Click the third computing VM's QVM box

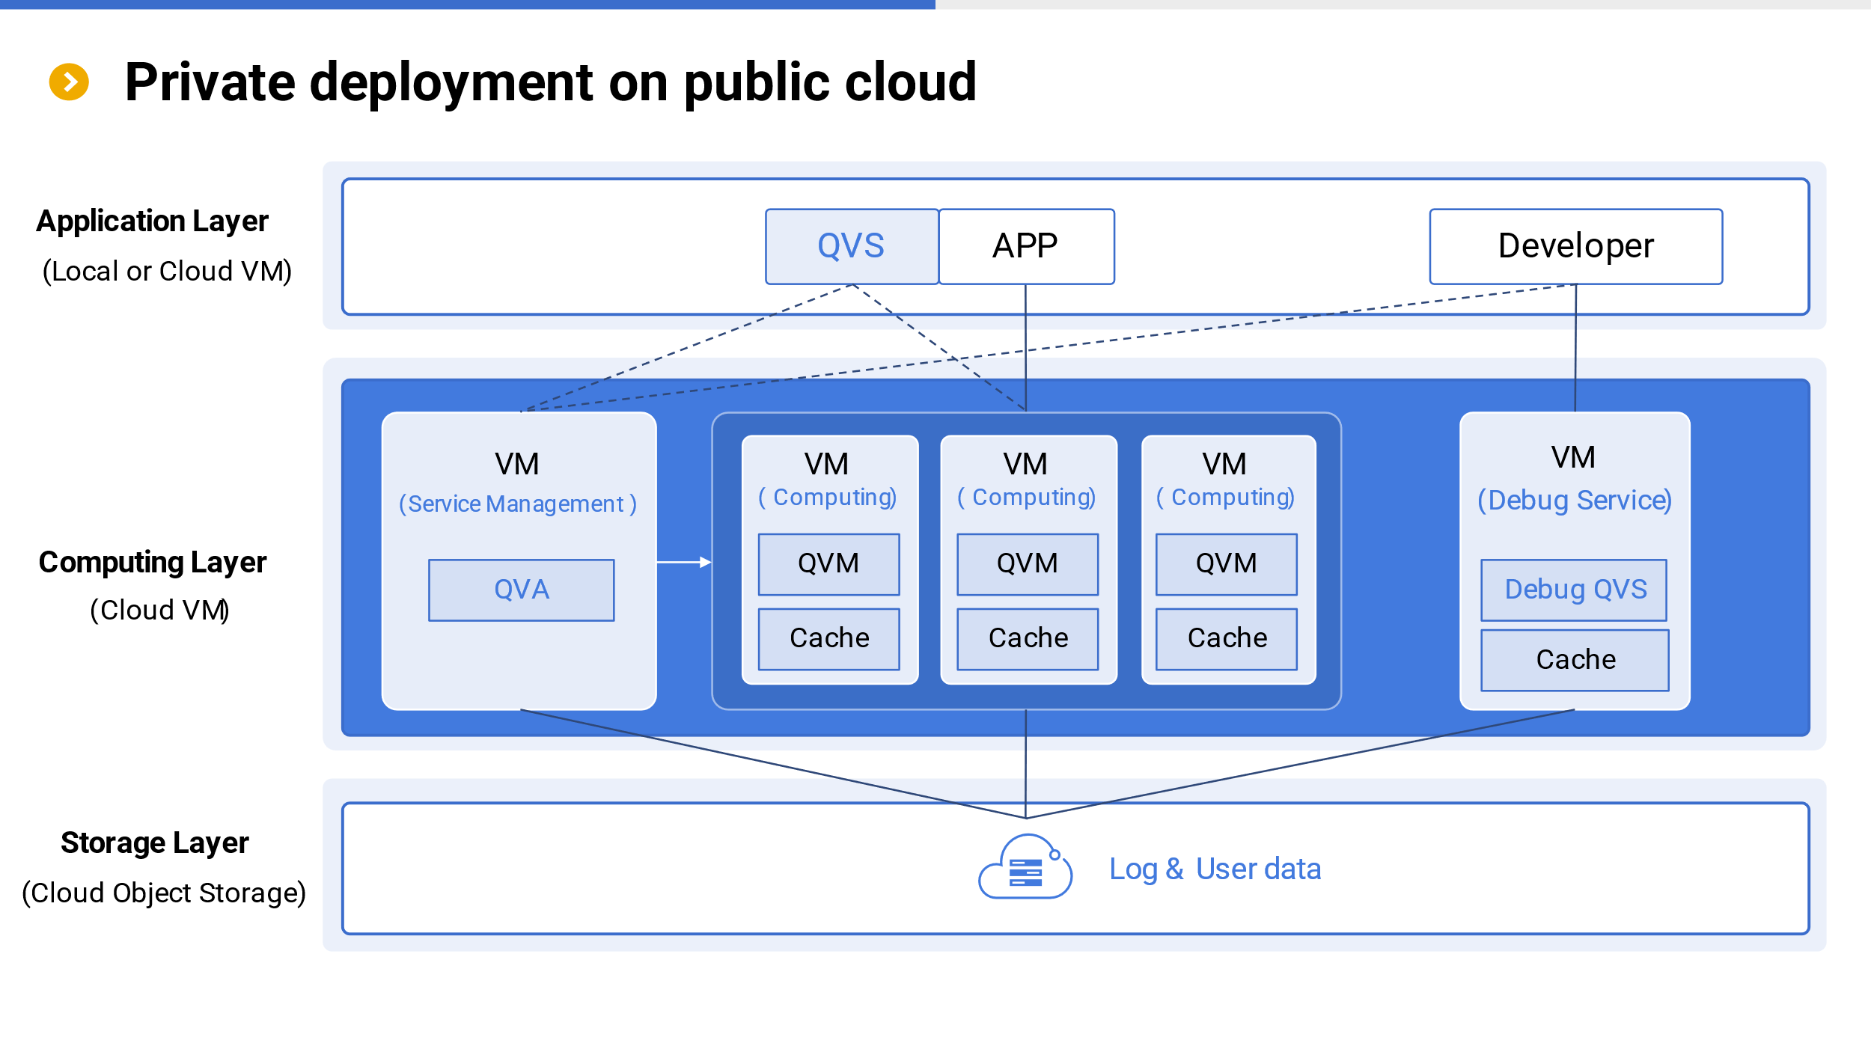[x=1226, y=564]
